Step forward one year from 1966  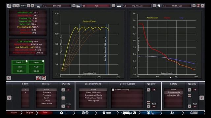[x=29, y=6]
